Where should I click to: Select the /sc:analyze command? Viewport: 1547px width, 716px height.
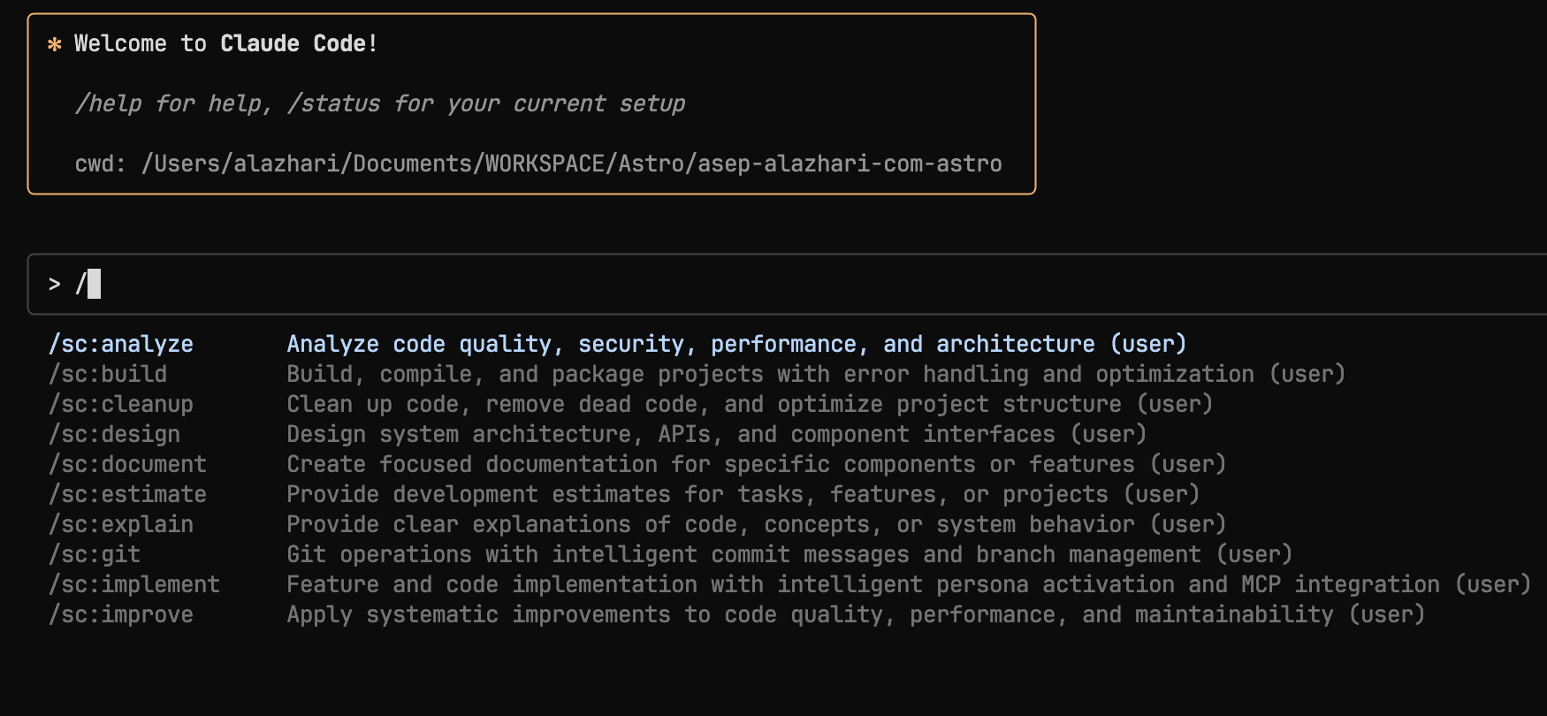point(121,344)
